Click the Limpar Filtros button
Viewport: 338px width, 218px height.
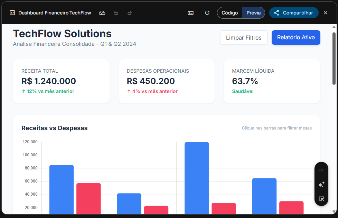pos(244,38)
